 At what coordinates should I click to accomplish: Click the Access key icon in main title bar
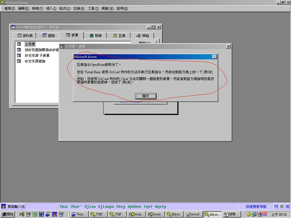pos(3,2)
